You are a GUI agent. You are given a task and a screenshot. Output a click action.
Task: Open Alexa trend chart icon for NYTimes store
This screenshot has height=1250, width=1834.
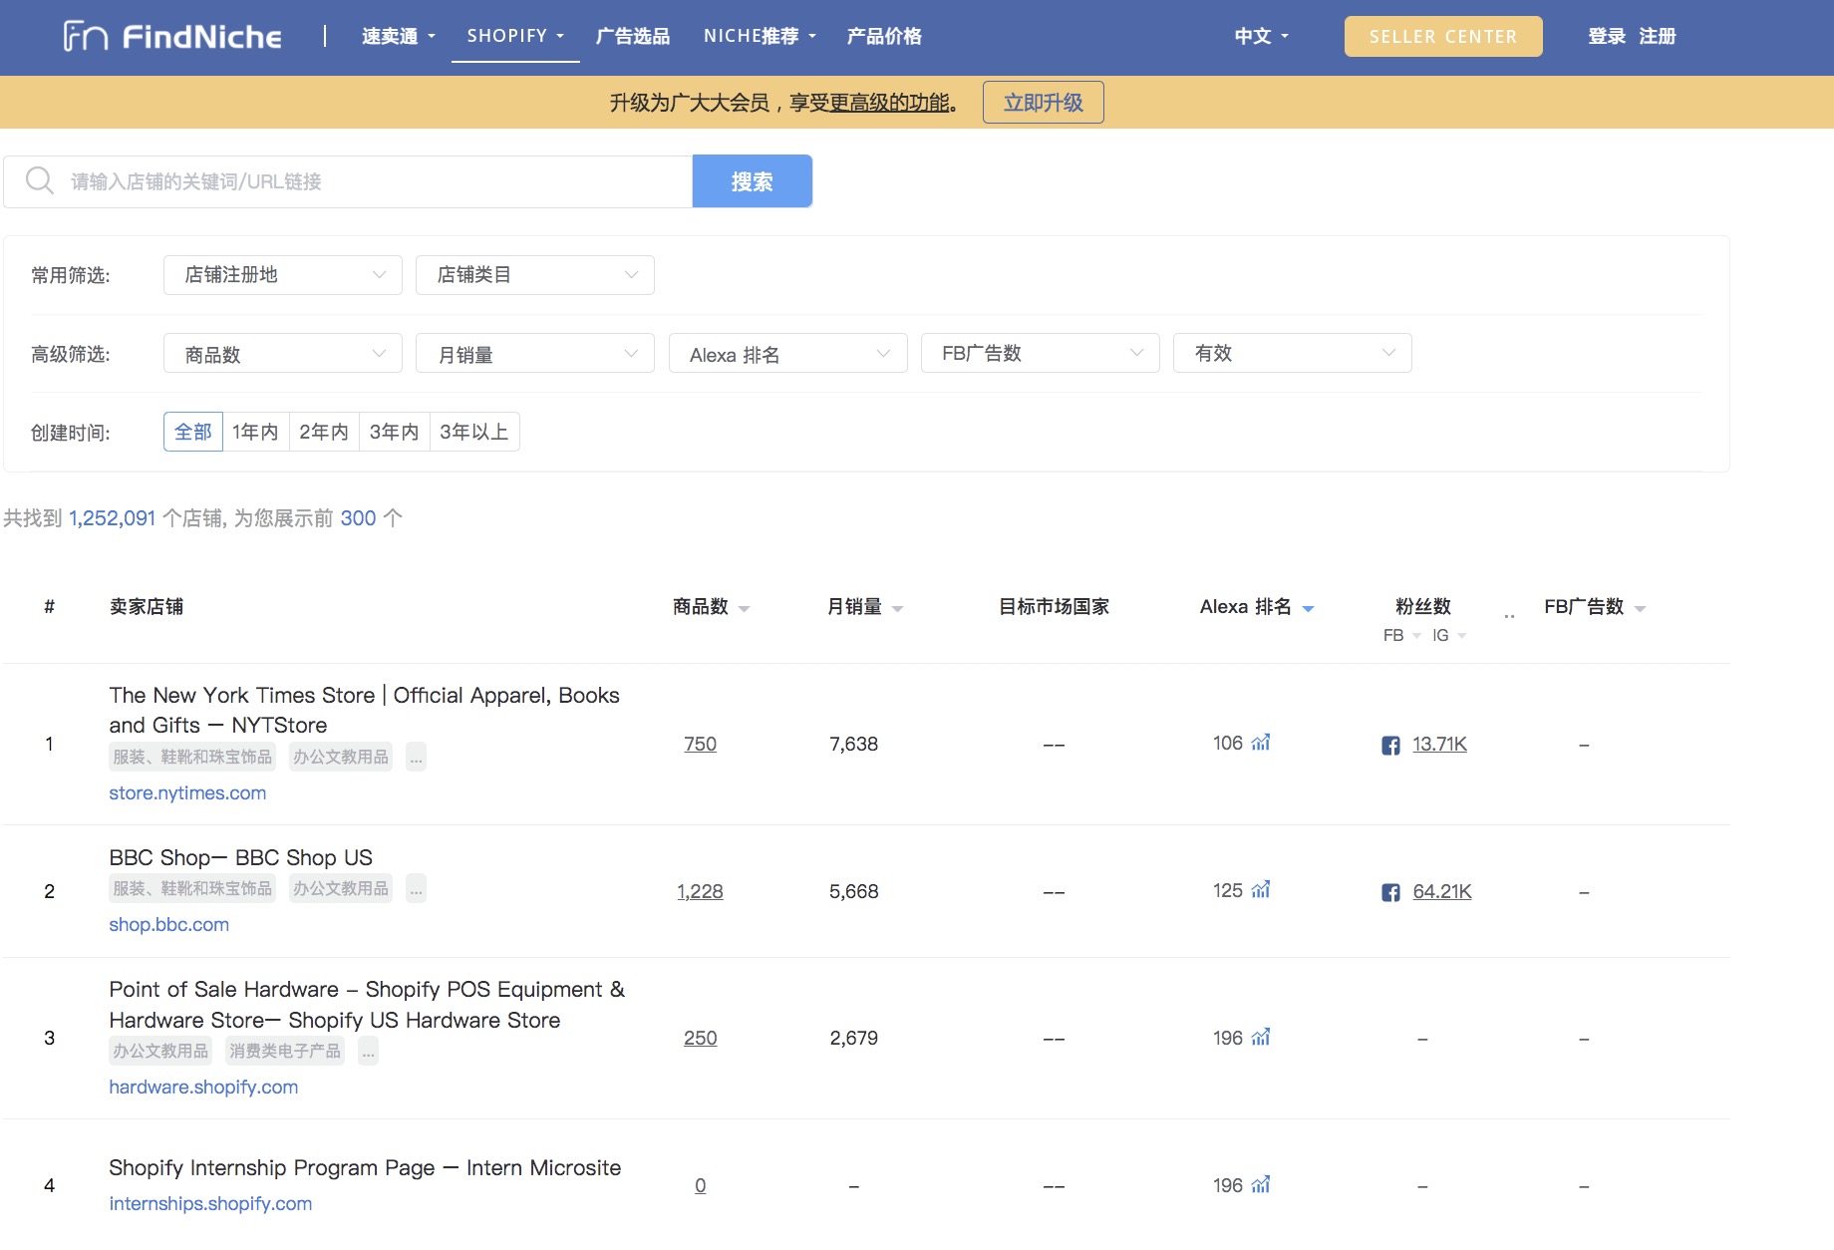coord(1261,743)
